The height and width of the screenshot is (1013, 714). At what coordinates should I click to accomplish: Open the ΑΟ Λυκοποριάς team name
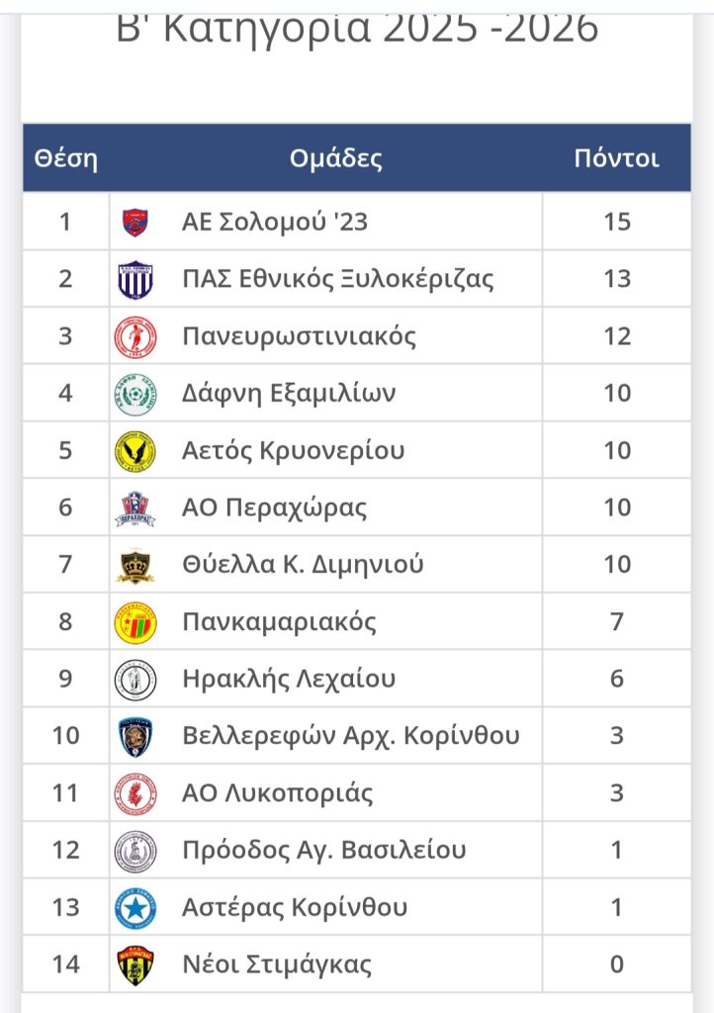[x=278, y=793]
